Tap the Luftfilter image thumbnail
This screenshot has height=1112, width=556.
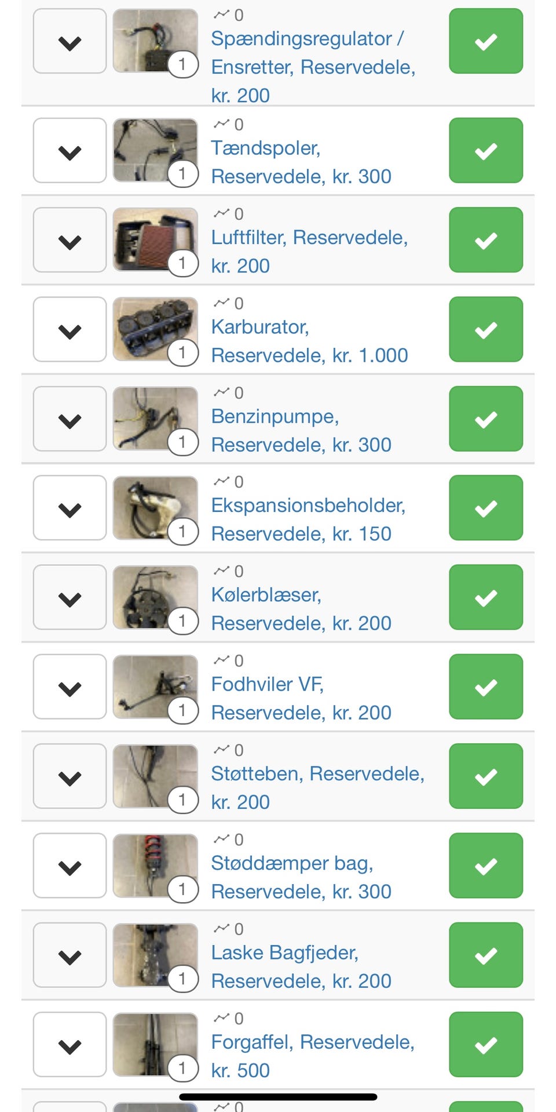click(155, 239)
